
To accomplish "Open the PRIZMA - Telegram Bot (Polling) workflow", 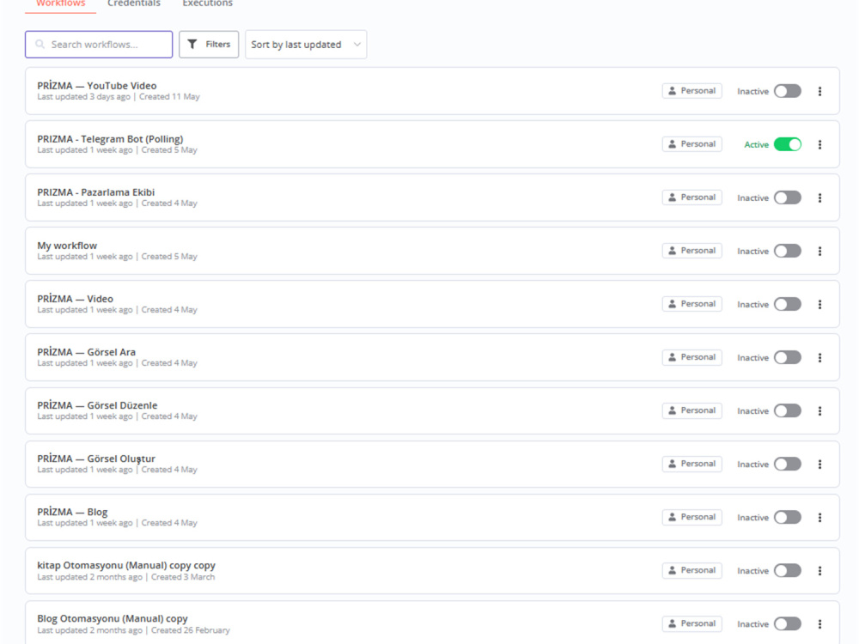I will tap(110, 139).
